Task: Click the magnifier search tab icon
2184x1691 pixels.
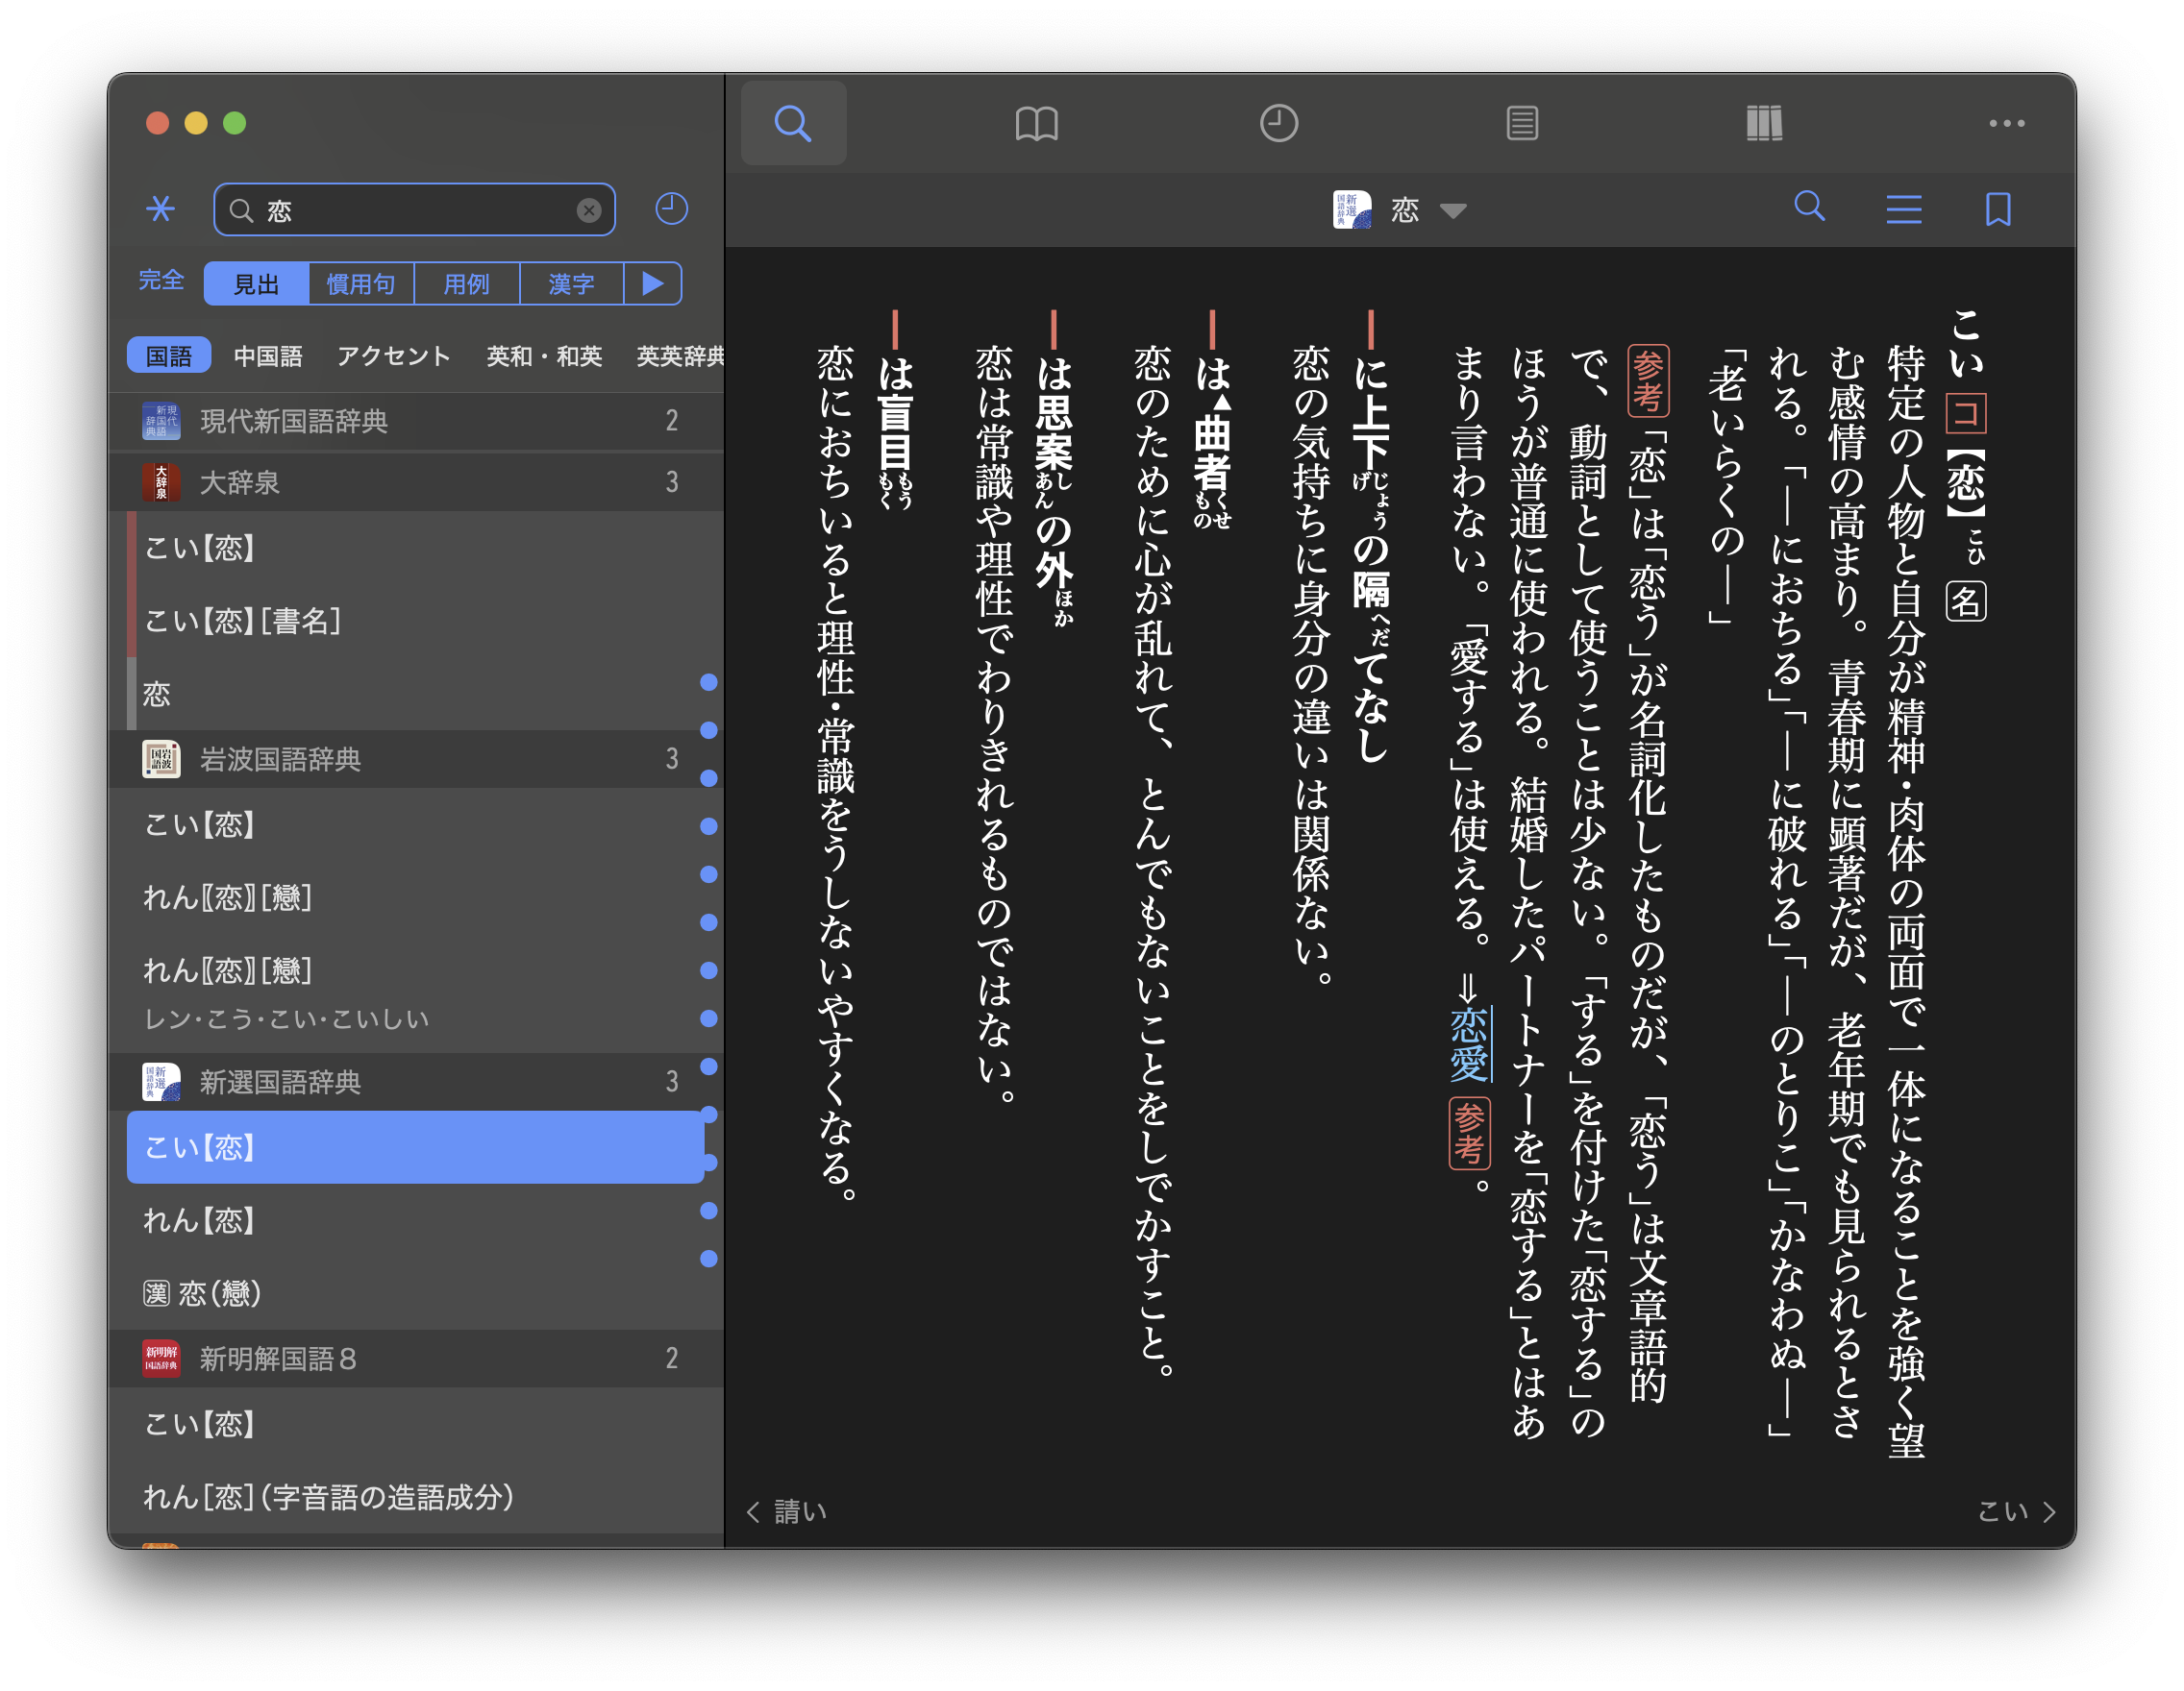Action: [793, 123]
